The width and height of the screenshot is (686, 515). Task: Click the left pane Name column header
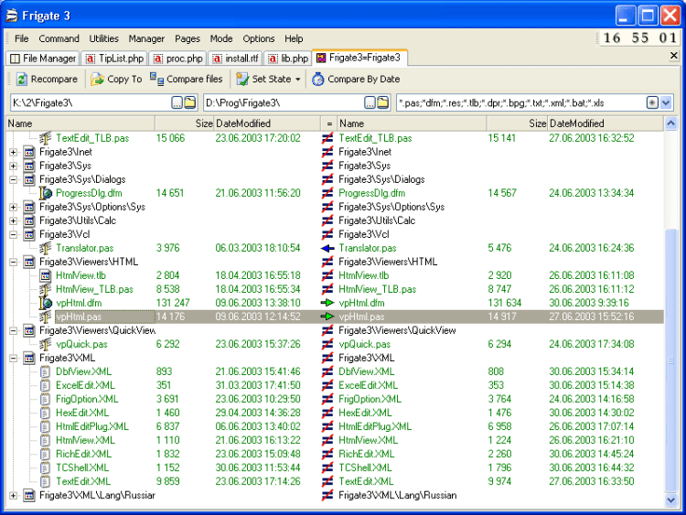pos(80,123)
